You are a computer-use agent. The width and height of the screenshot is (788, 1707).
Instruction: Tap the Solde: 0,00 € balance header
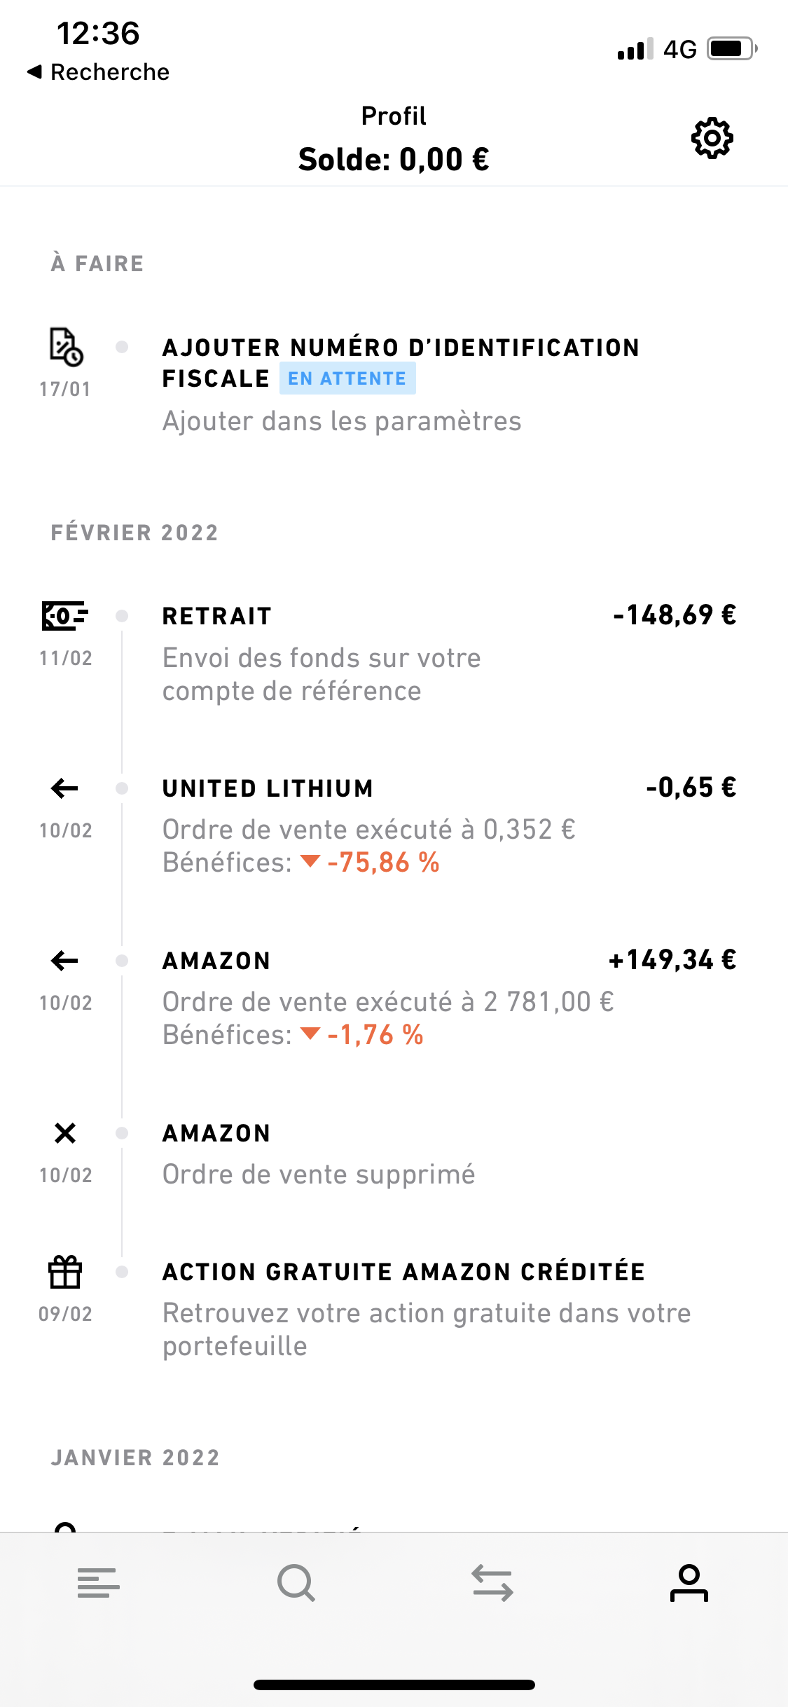(x=394, y=160)
